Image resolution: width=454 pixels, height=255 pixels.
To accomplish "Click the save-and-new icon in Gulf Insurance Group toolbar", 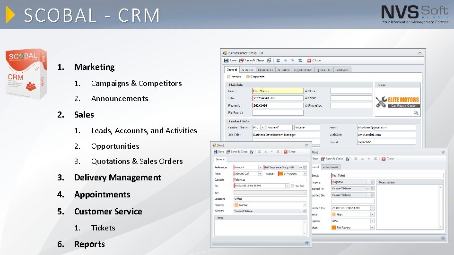I will click(269, 60).
